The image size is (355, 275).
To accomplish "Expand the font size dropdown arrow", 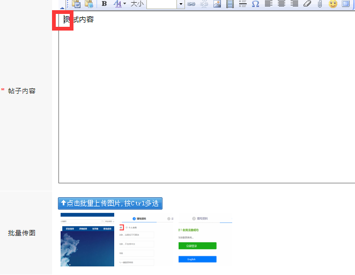I will [x=181, y=4].
